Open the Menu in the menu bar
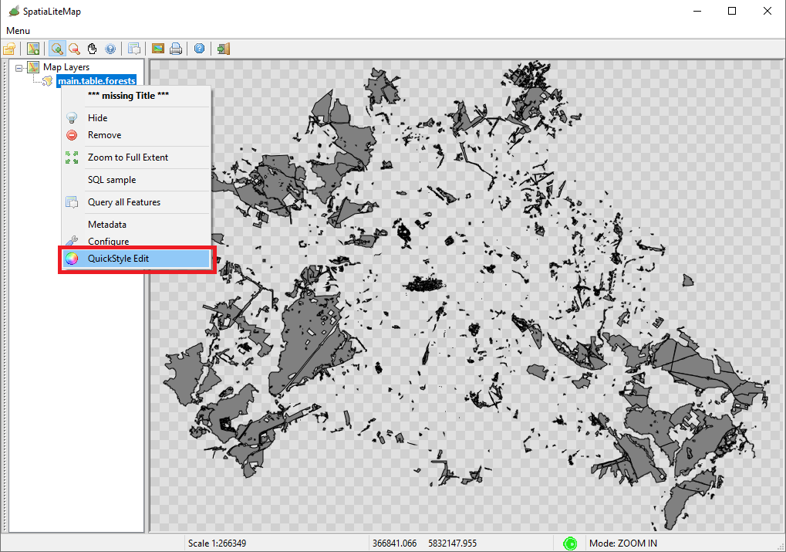The height and width of the screenshot is (552, 786). 18,31
